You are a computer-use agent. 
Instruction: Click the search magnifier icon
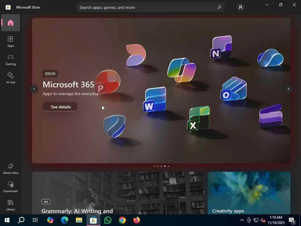click(x=219, y=7)
